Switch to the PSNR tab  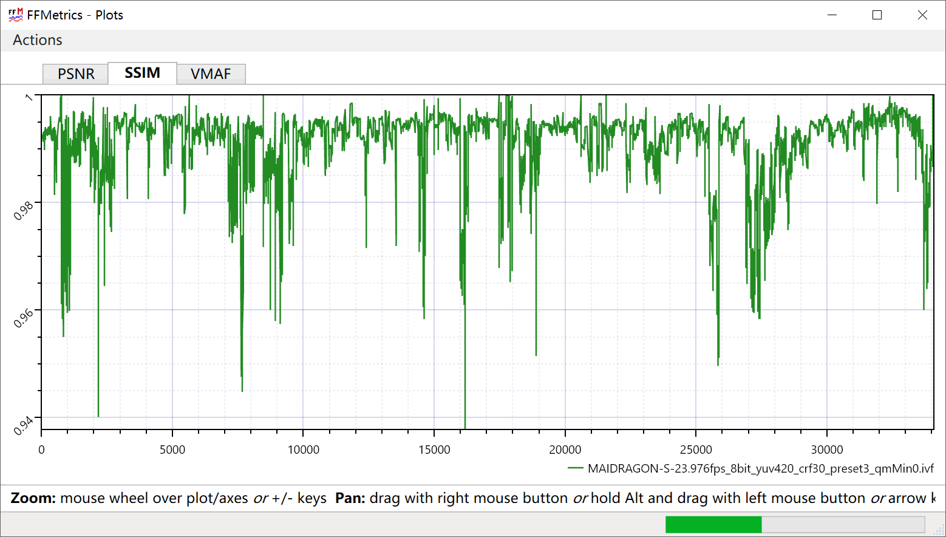[x=76, y=74]
